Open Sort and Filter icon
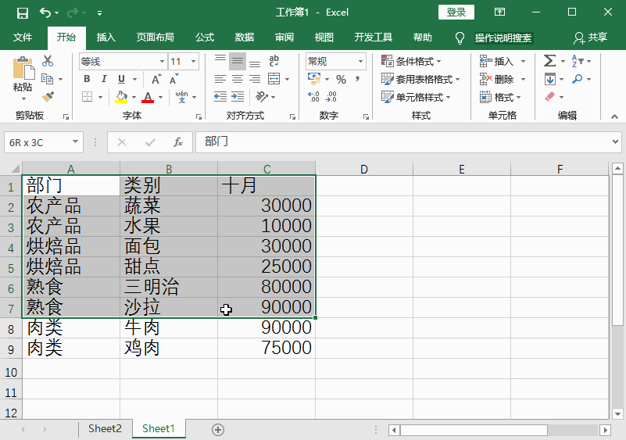Screen dimensions: 626x440 point(578,61)
